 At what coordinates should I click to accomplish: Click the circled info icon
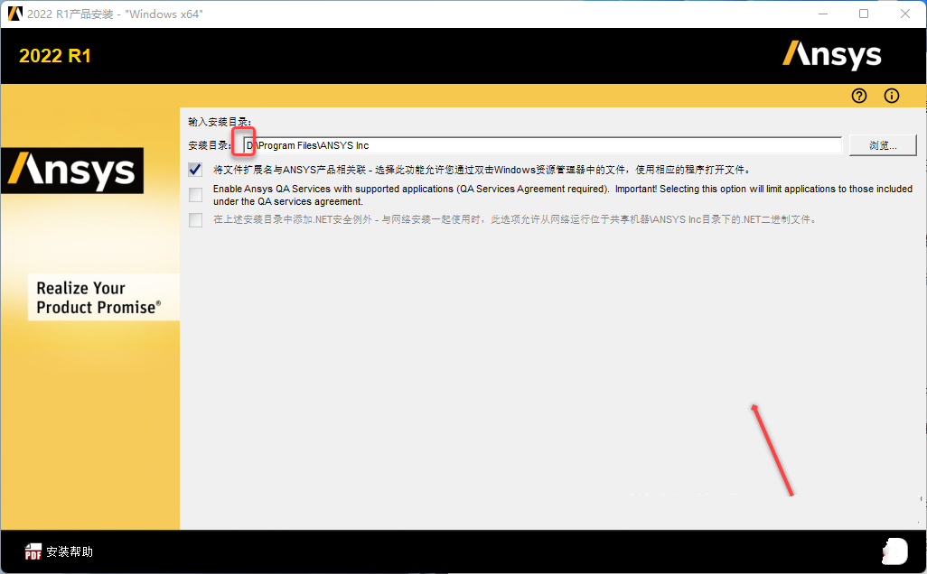click(x=892, y=96)
